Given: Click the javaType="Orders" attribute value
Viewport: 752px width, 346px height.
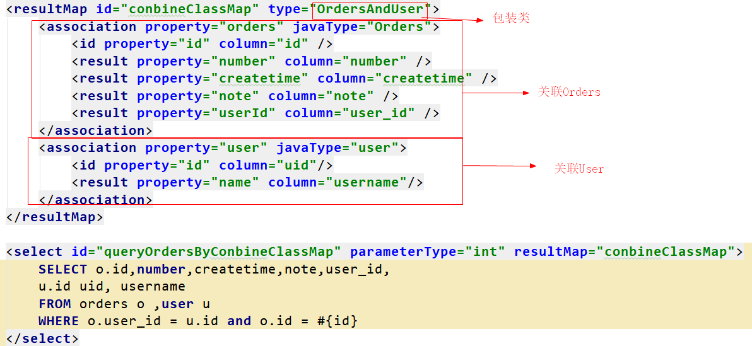Looking at the screenshot, I should click(x=399, y=27).
